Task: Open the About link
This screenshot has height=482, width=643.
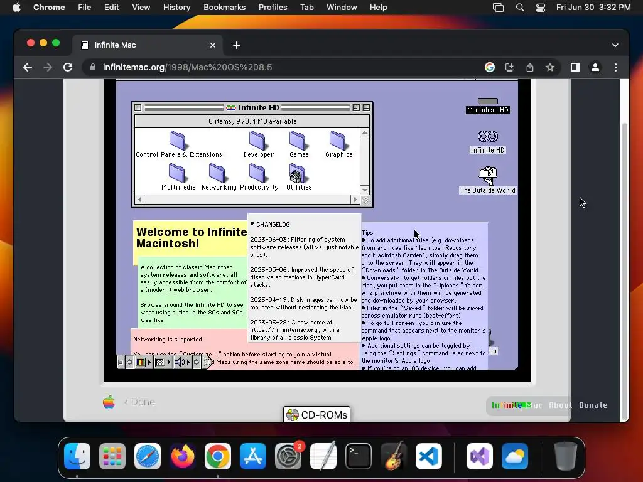Action: point(560,405)
